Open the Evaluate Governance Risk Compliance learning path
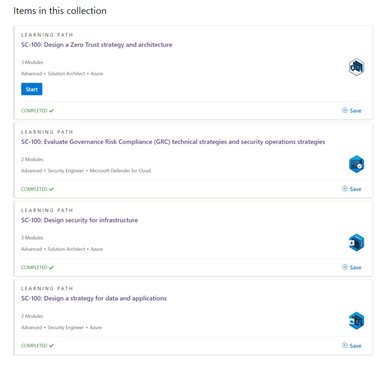 pyautogui.click(x=173, y=142)
